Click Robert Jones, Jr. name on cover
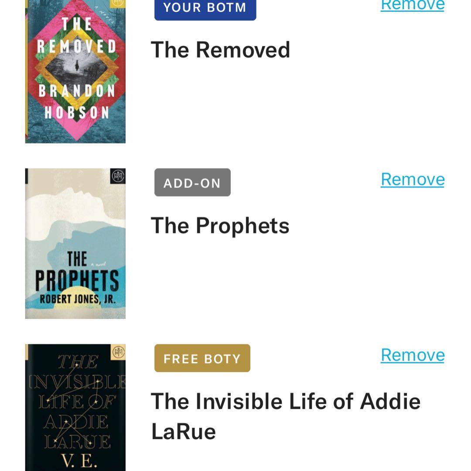 [x=78, y=300]
